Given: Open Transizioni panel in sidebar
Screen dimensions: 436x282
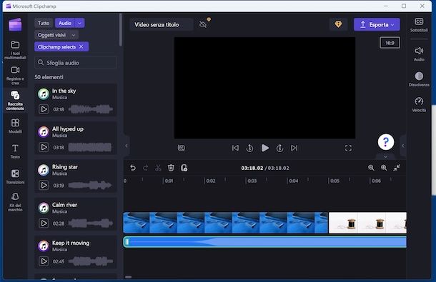Looking at the screenshot, I should tap(15, 176).
